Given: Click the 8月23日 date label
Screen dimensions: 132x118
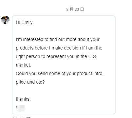Looking at the screenshot, I should pos(75,9).
